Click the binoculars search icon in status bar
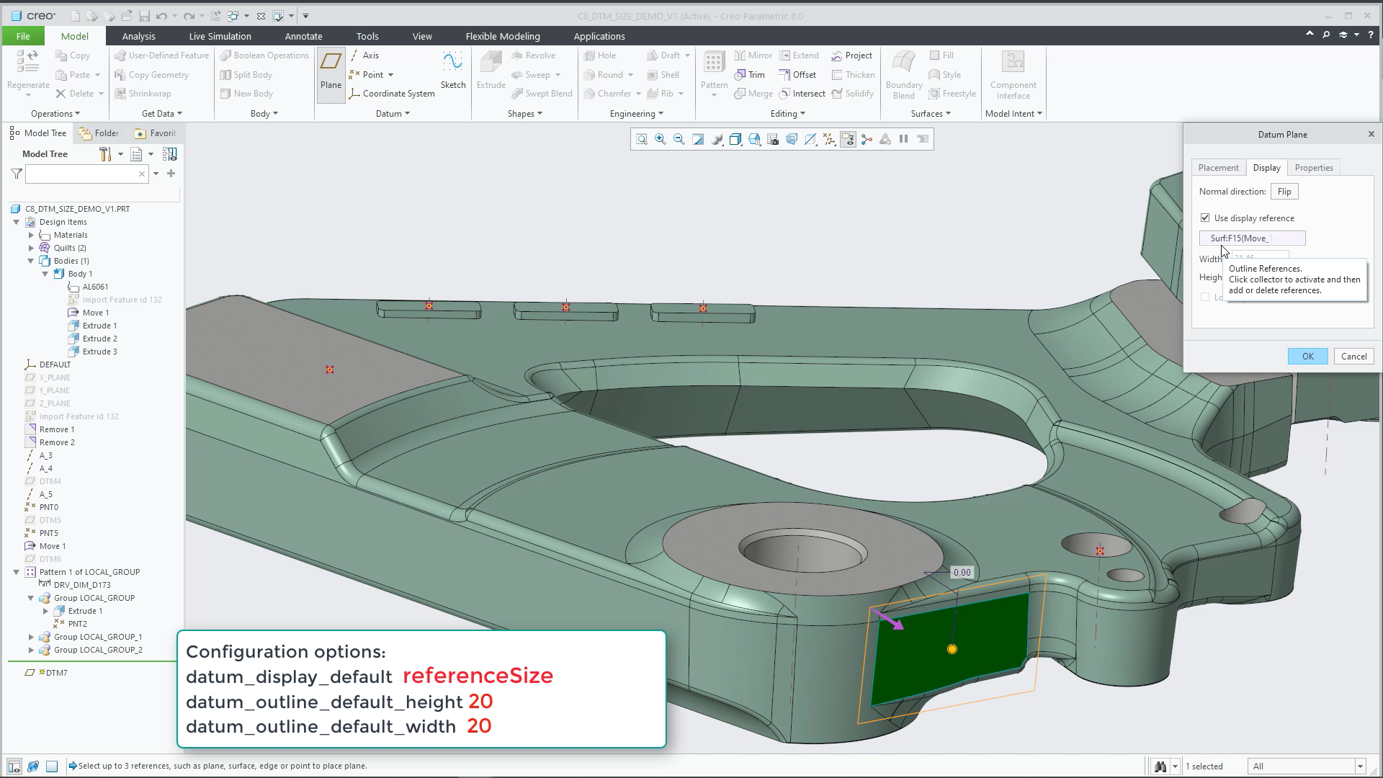1383x778 pixels. (x=1160, y=766)
